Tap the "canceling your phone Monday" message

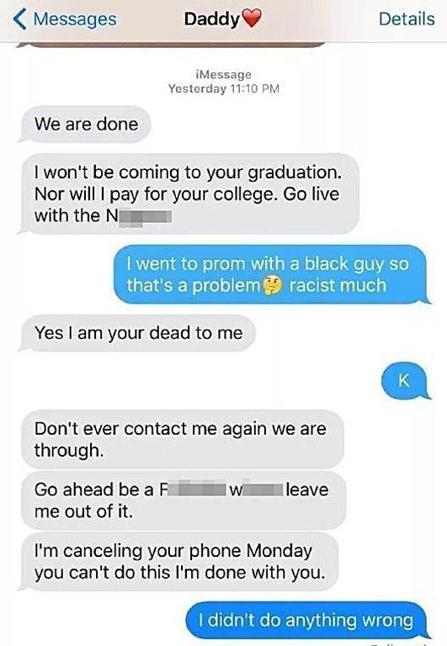click(x=178, y=562)
